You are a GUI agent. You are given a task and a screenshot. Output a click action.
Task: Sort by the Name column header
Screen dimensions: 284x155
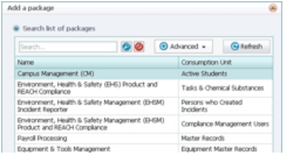(x=97, y=62)
